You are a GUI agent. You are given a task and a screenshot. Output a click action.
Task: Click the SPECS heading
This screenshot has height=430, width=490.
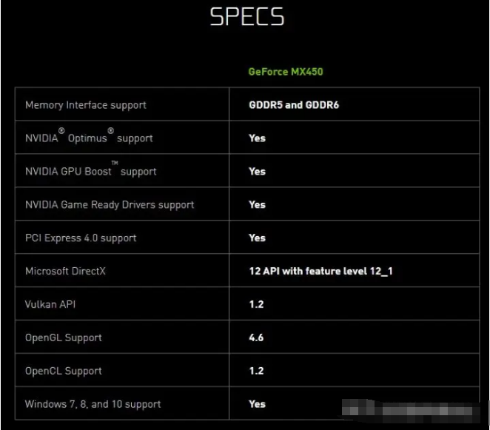pyautogui.click(x=246, y=18)
